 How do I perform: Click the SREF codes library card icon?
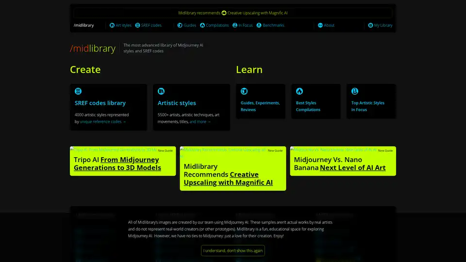pos(78,91)
